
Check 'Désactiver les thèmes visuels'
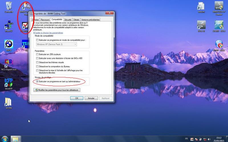coord(37,62)
